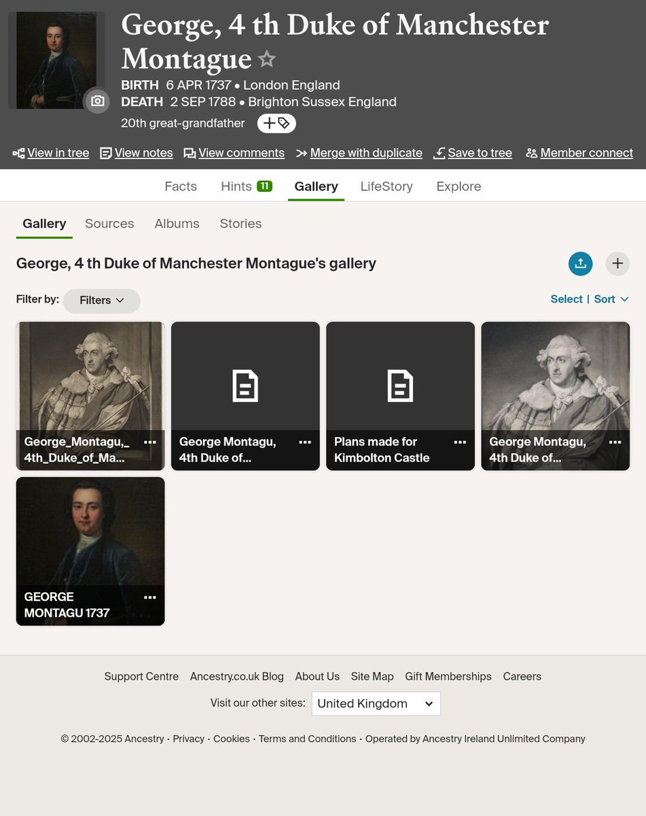
Task: Switch to the LifeStory tab
Action: [x=387, y=186]
